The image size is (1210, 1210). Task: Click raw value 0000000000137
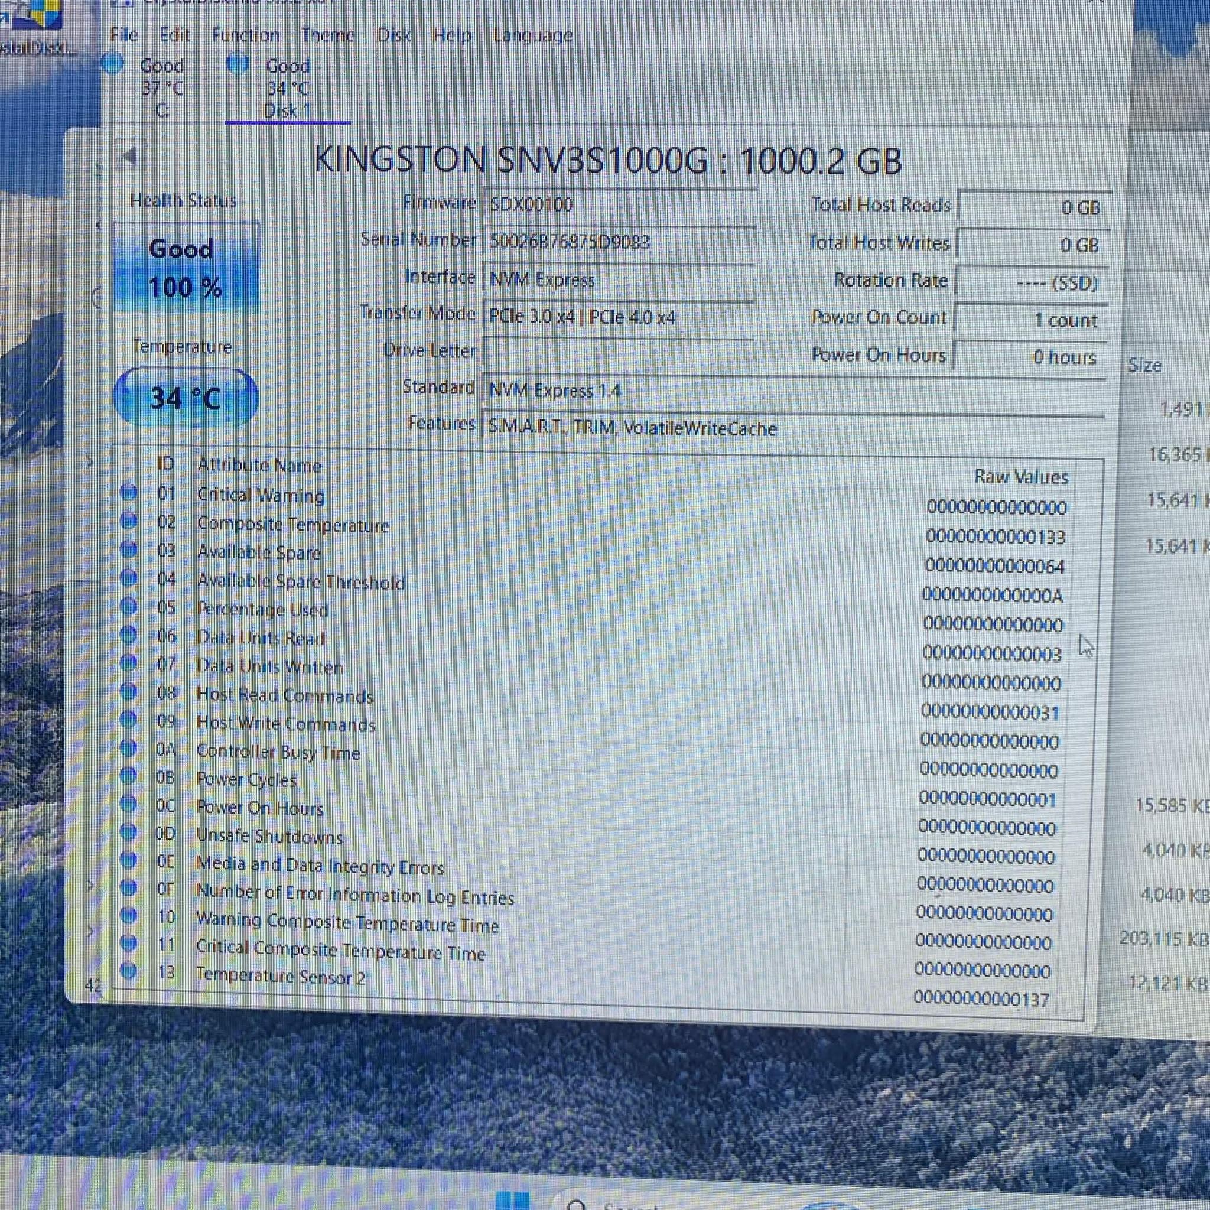pos(981,999)
